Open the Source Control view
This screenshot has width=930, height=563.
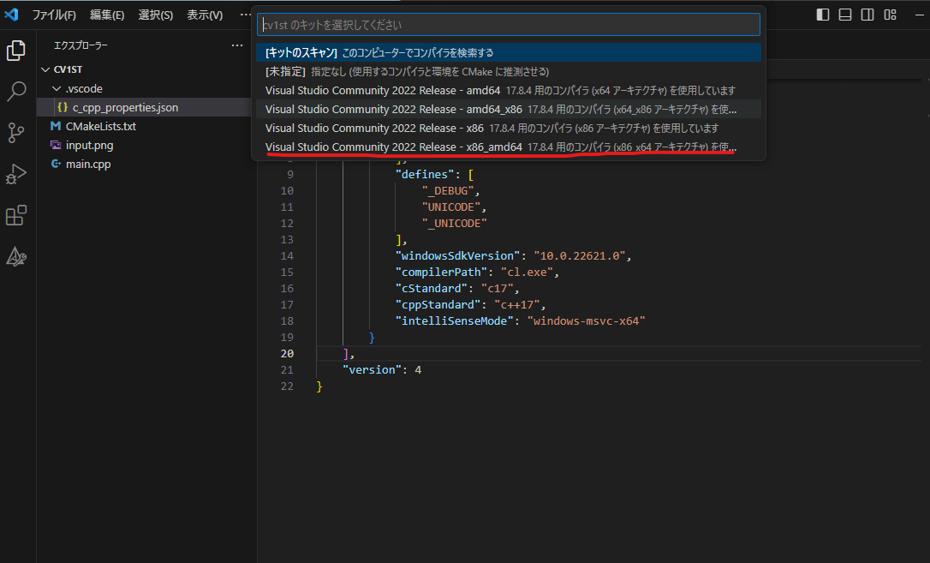[x=16, y=132]
